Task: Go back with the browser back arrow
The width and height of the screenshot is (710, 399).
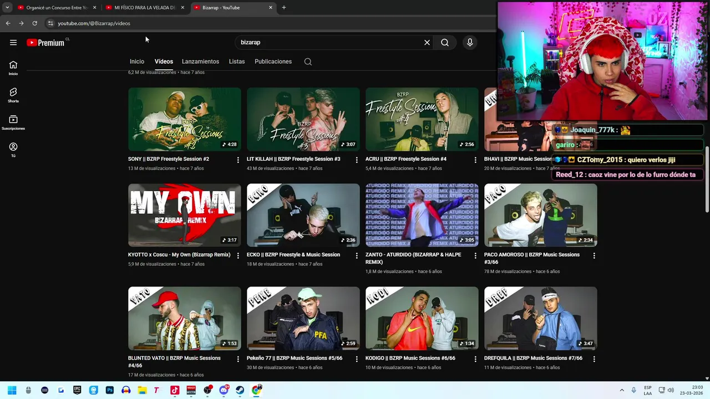Action: pyautogui.click(x=8, y=23)
